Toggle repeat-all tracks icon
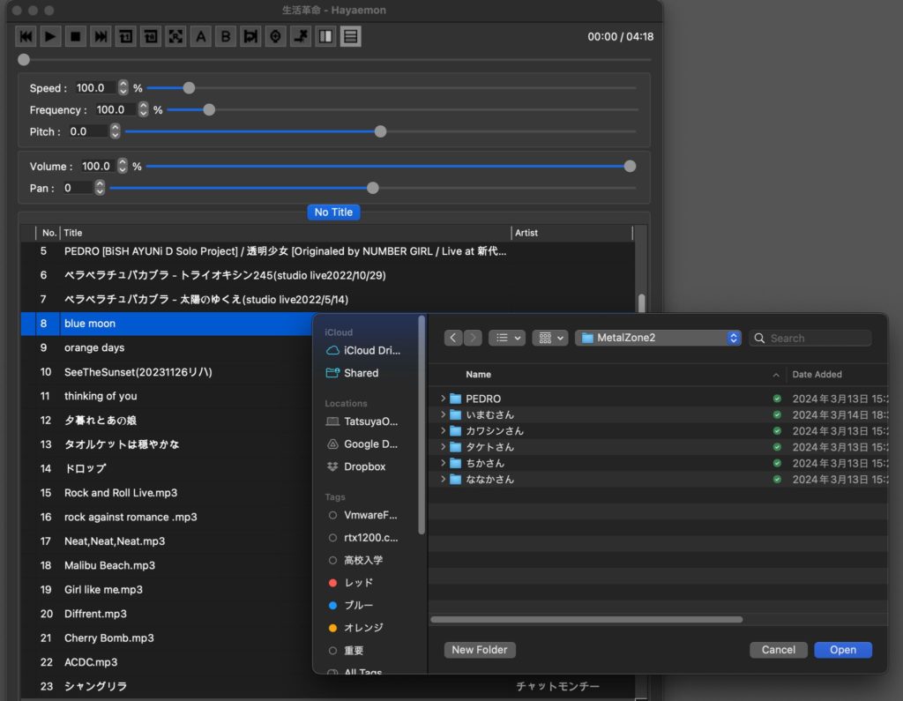Viewport: 903px width, 701px height. [151, 36]
